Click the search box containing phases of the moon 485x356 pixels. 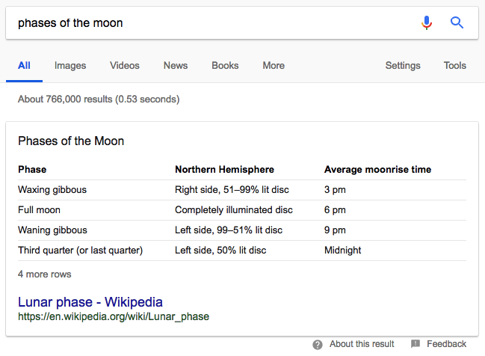coord(242,23)
